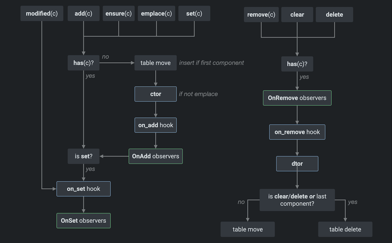
Task: Click the 'insert if first component' annotation
Action: click(x=211, y=63)
